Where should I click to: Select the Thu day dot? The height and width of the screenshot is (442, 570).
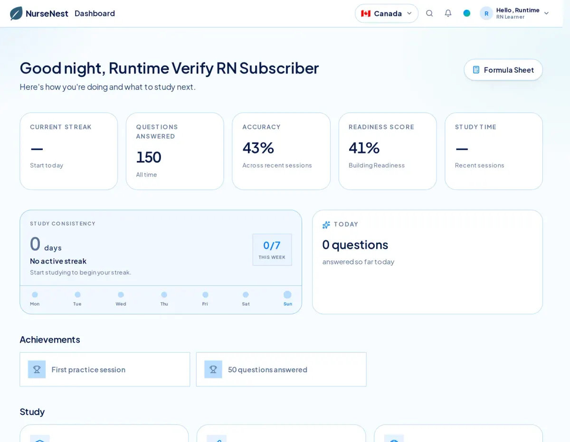[x=164, y=295]
